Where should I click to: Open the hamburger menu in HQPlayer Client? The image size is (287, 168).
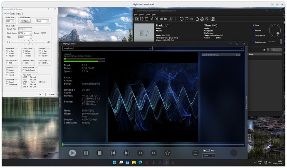tap(195, 153)
